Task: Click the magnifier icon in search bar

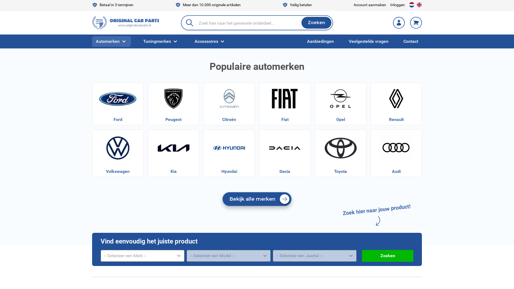Action: 190,23
